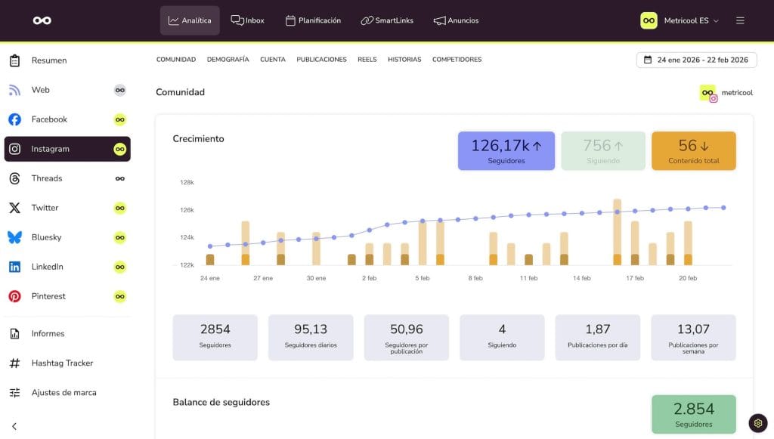Select Bluesky in the sidebar
This screenshot has height=439, width=774.
pos(46,237)
